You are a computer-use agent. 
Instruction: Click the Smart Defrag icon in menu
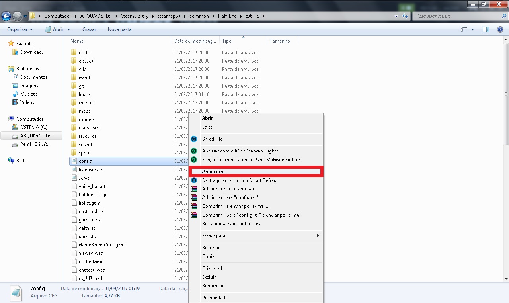(x=194, y=180)
